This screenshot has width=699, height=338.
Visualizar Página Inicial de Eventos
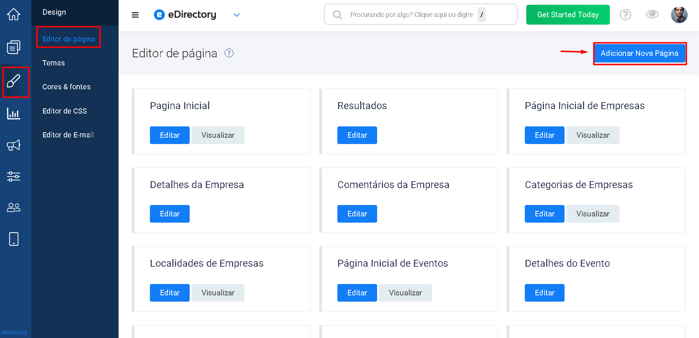pyautogui.click(x=405, y=293)
